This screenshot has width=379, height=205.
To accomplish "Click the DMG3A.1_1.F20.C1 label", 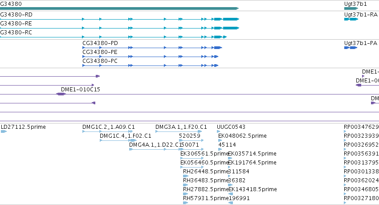I will tap(181, 127).
